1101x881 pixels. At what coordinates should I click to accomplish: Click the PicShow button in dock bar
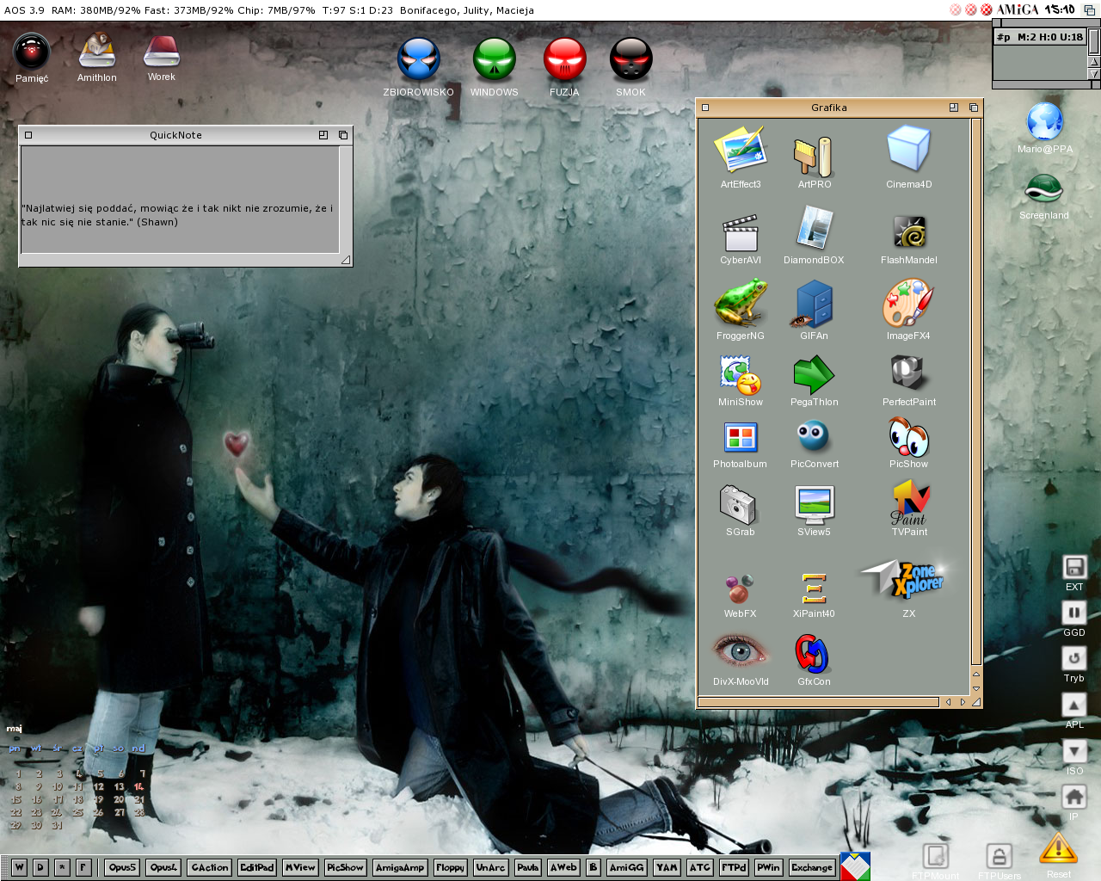point(346,867)
